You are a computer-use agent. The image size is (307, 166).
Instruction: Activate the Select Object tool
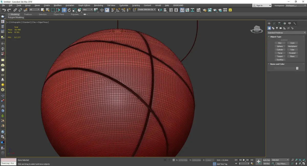42,10
